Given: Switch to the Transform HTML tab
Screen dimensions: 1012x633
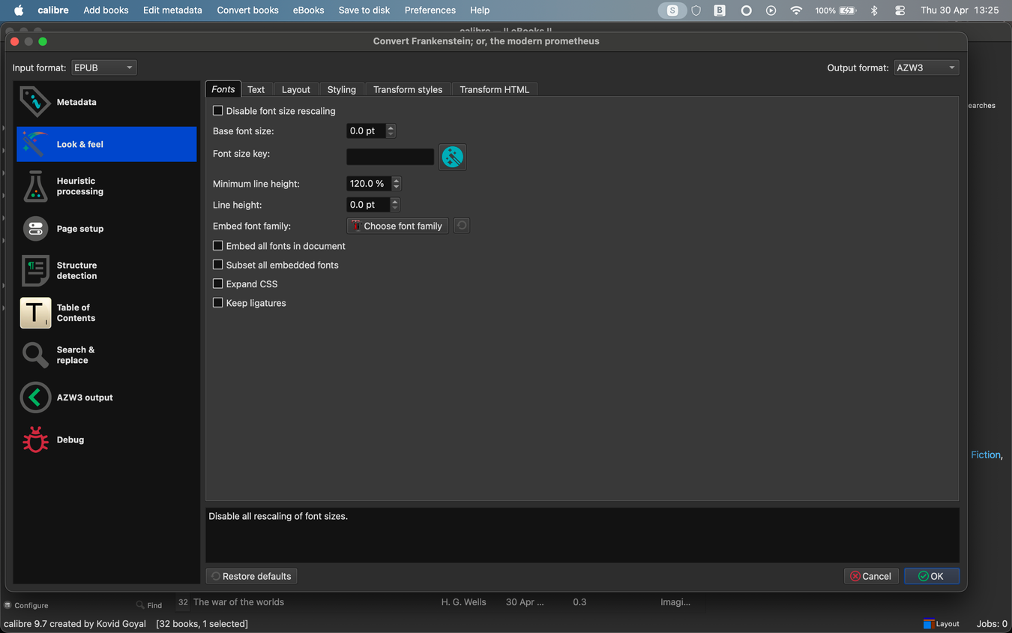Looking at the screenshot, I should tap(494, 89).
